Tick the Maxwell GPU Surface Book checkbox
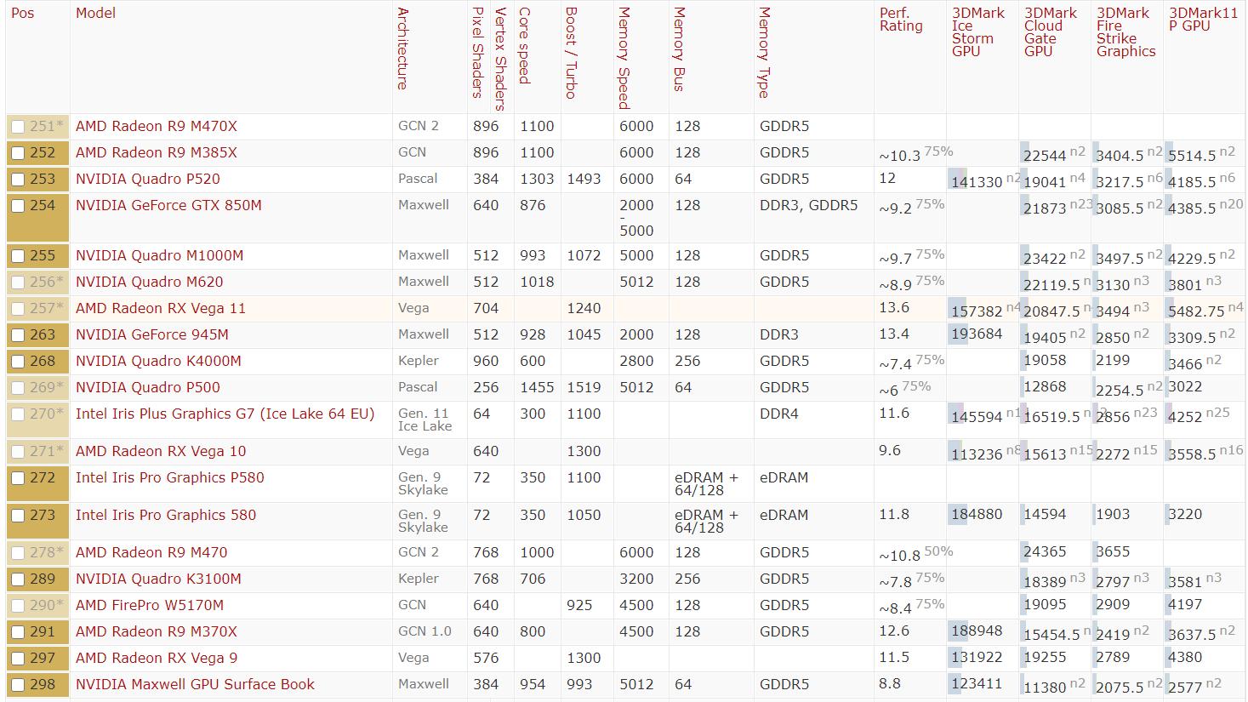The image size is (1248, 702). coord(18,685)
